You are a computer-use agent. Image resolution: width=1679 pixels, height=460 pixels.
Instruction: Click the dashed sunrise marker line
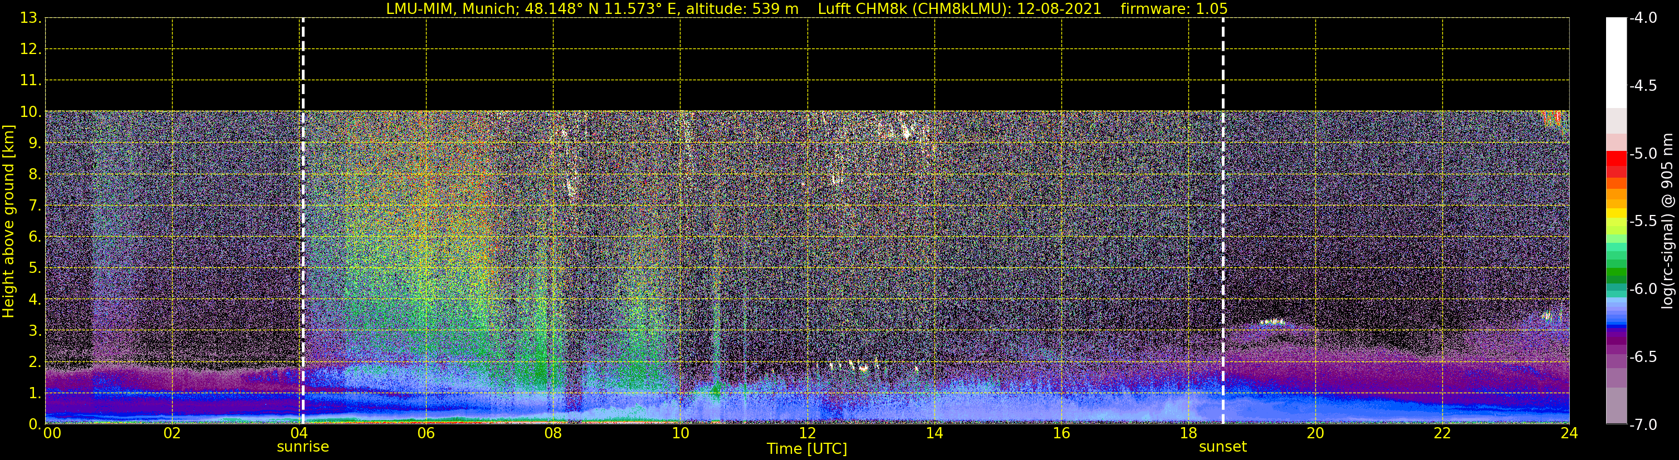point(303,220)
